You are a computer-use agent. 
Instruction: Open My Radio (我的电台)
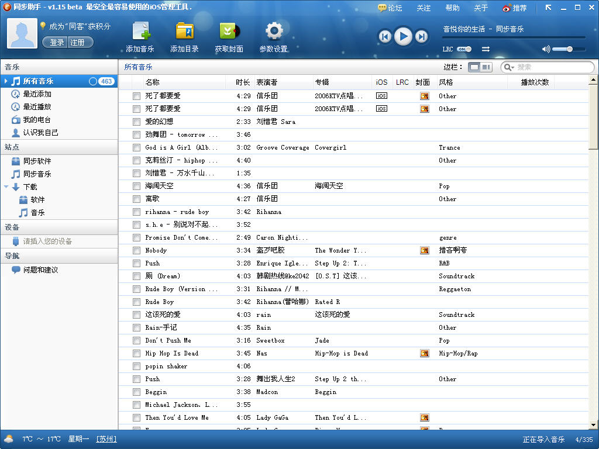pos(37,120)
